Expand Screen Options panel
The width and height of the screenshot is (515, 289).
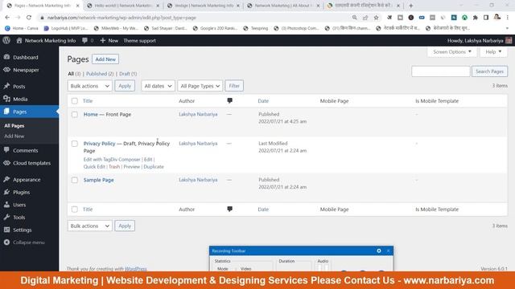point(452,51)
